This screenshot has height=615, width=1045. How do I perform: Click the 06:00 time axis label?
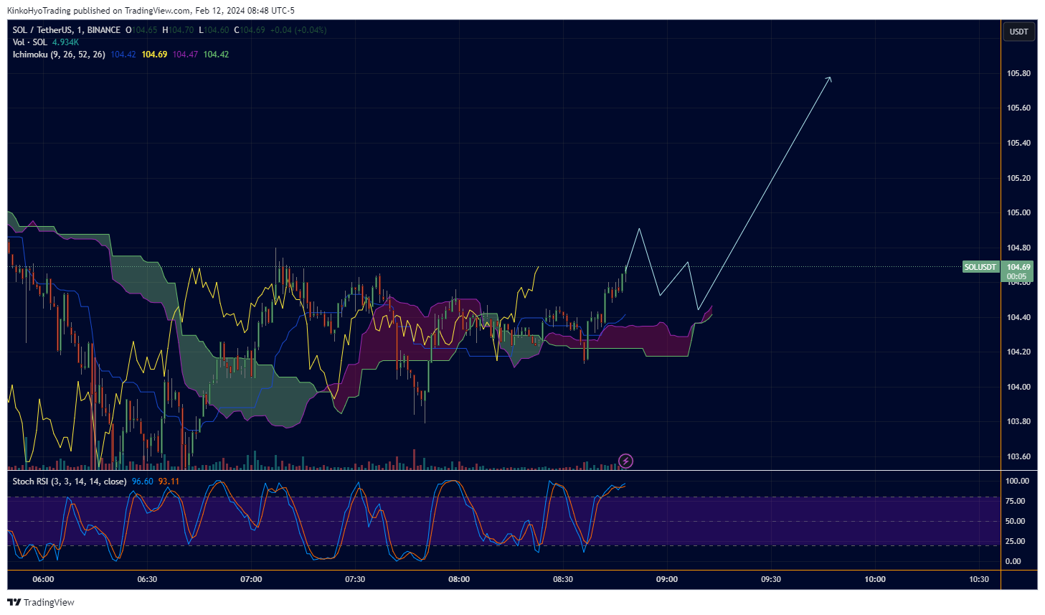coord(43,579)
